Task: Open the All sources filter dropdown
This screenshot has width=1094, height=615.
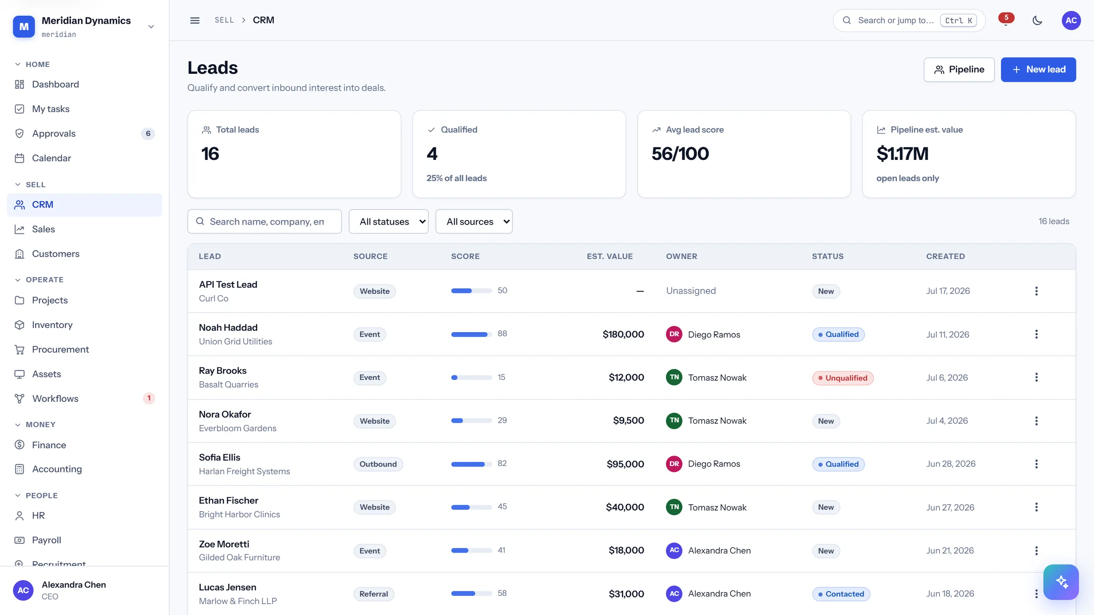Action: click(474, 221)
